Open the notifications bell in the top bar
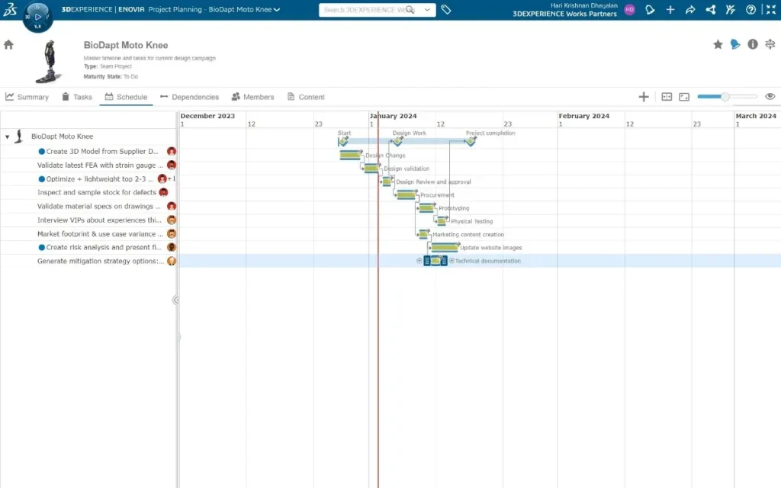This screenshot has height=488, width=781. click(x=650, y=9)
